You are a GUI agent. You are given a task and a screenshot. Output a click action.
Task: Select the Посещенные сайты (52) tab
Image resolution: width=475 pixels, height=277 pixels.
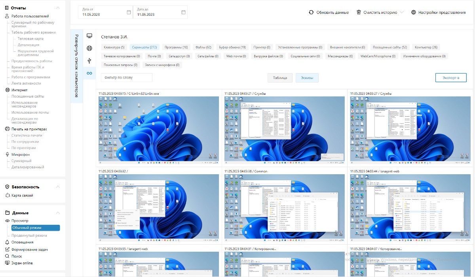(x=389, y=47)
